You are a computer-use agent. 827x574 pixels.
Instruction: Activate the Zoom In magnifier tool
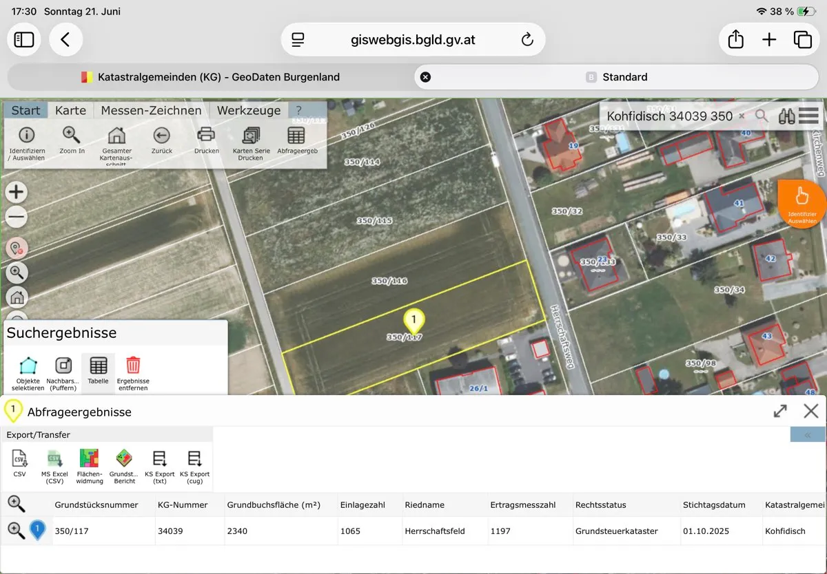coord(72,140)
